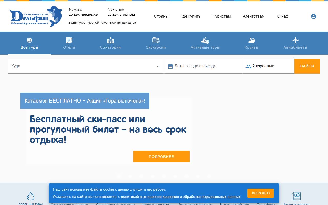The height and width of the screenshot is (205, 328).
Task: Click the ПОДРОБНЕЕ button on the banner
Action: point(161,157)
